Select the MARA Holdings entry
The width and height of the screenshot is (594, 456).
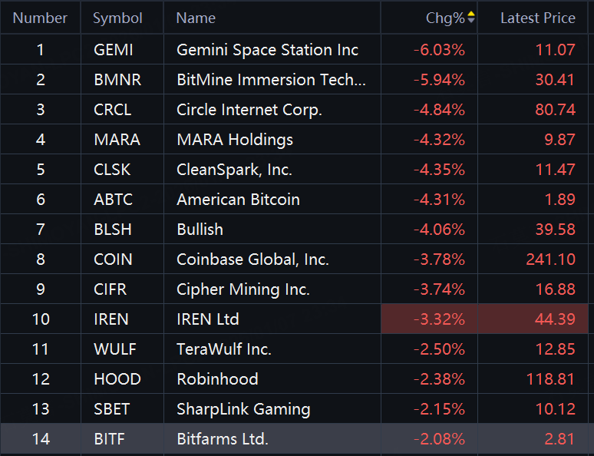pos(234,140)
